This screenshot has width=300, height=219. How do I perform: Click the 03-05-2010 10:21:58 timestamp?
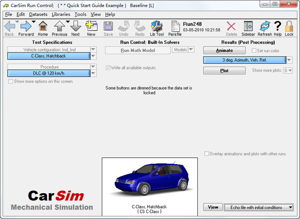point(202,30)
